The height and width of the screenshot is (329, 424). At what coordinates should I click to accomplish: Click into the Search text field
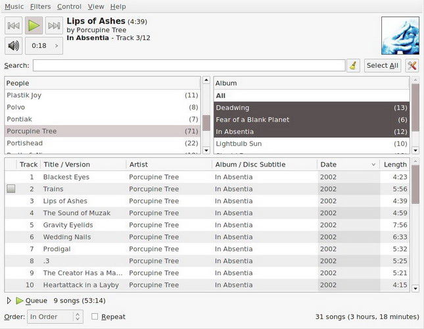click(189, 65)
